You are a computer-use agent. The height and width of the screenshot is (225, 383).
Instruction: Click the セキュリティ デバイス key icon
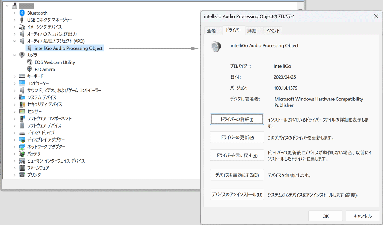(22, 104)
